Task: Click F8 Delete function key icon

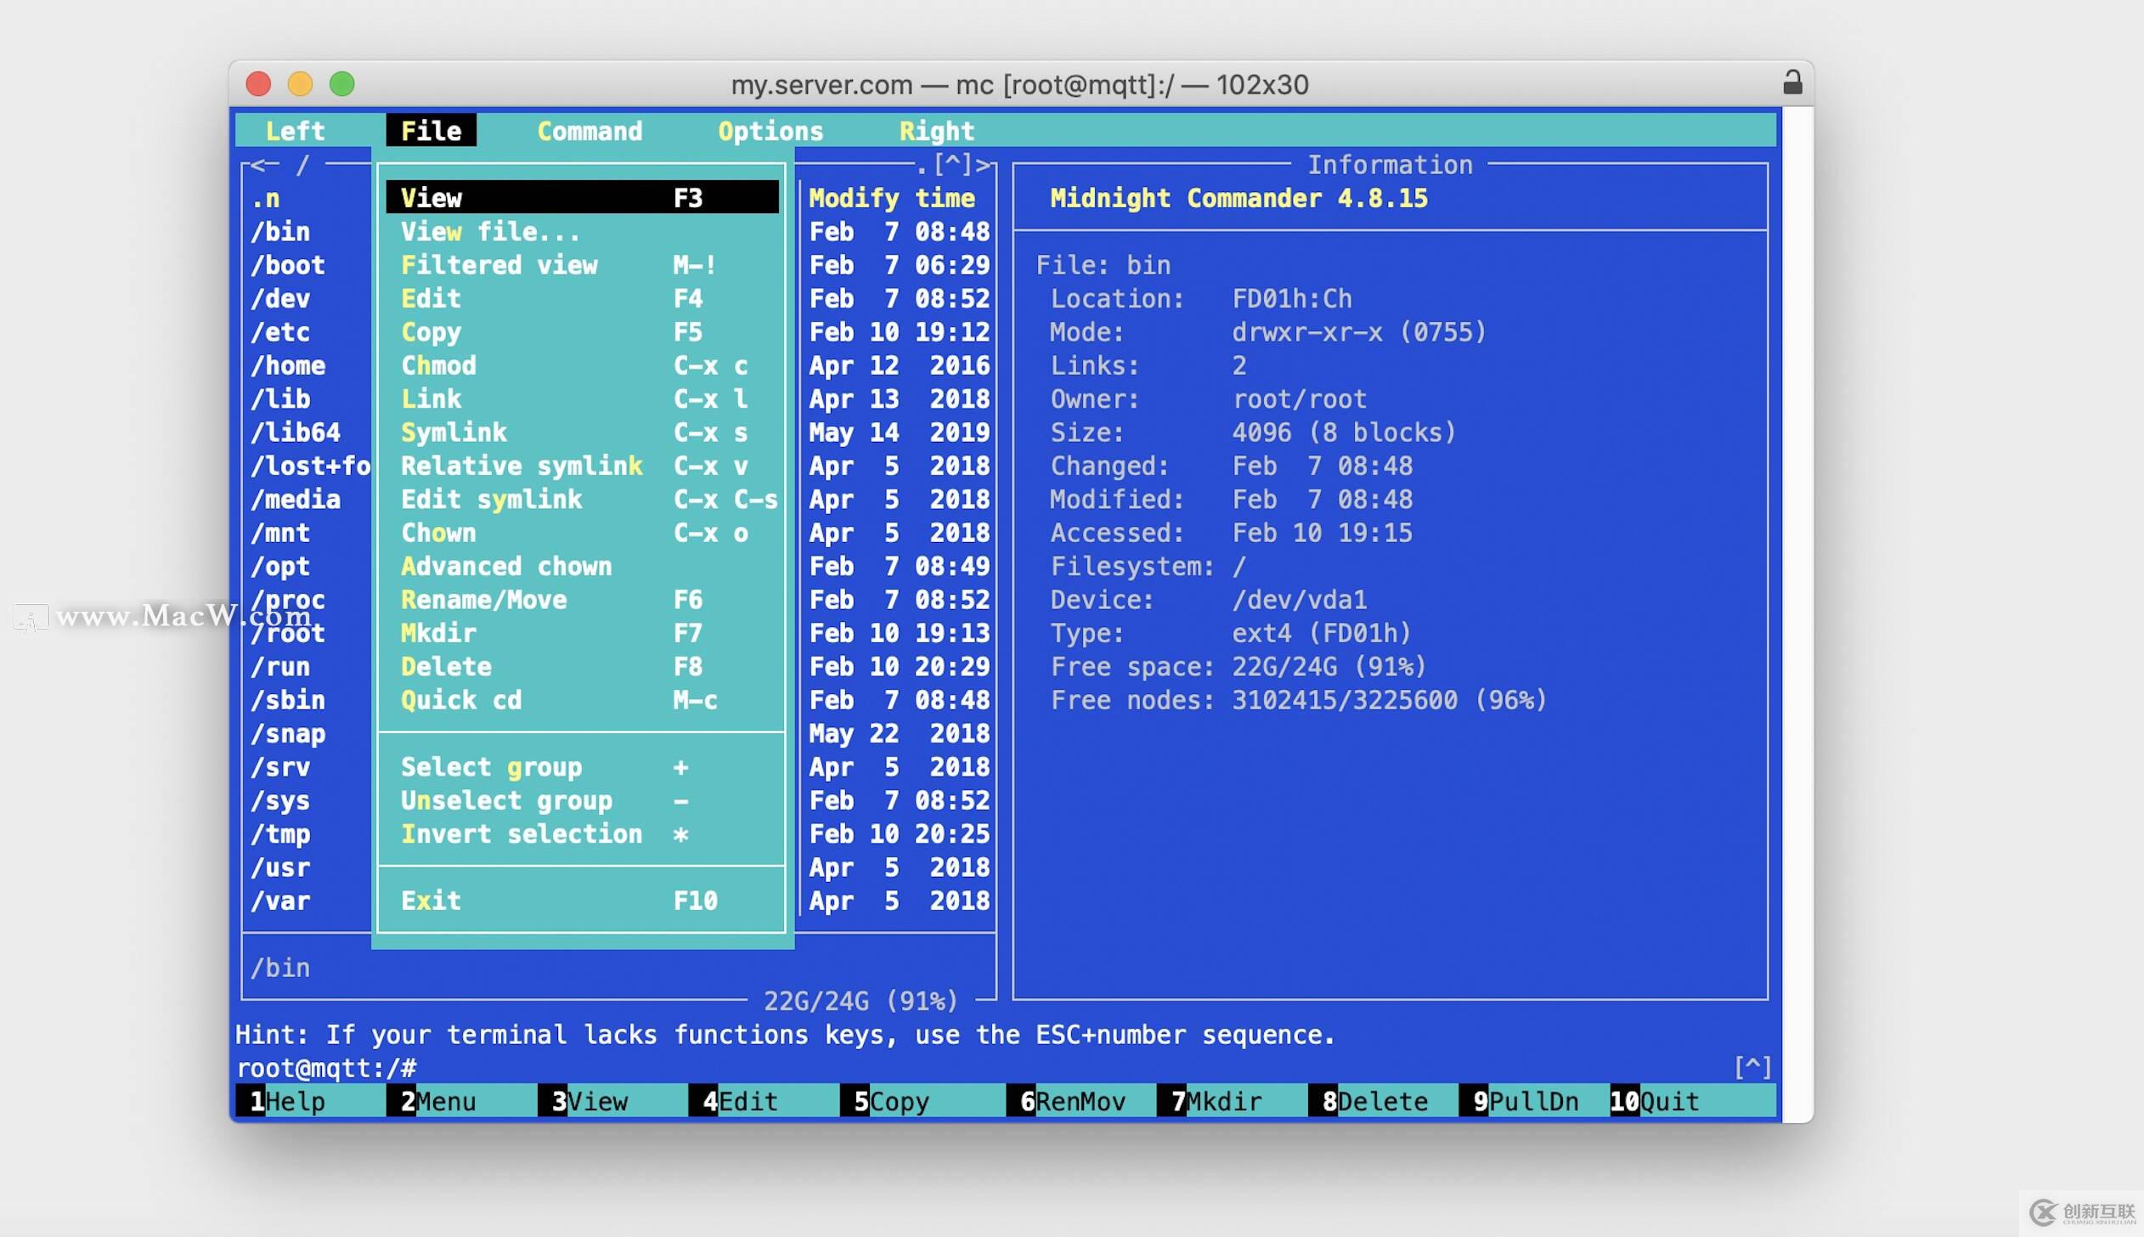Action: pos(1381,1102)
